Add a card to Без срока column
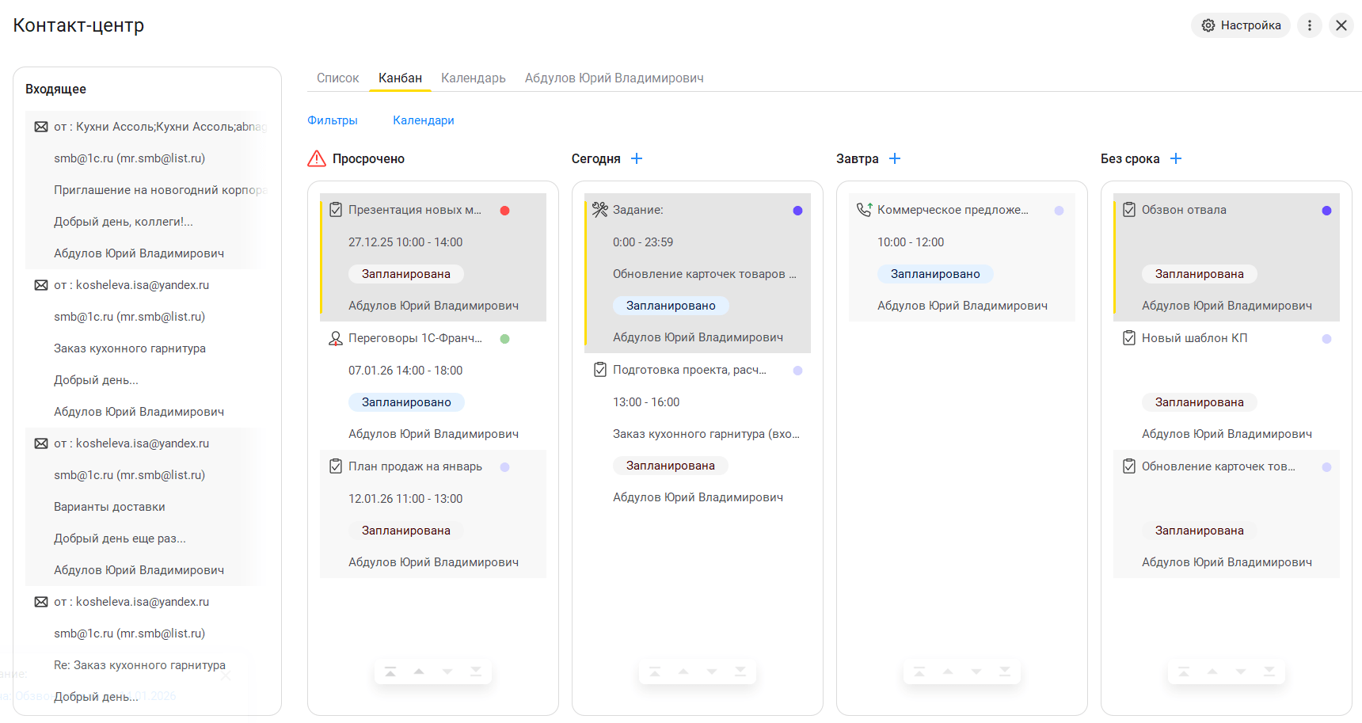The image size is (1362, 723). [1176, 158]
